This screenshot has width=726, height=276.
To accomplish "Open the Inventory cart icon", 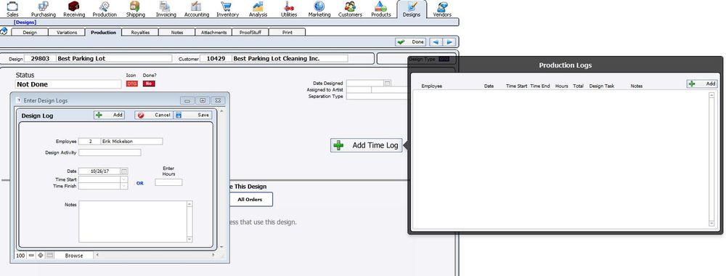I will (x=227, y=7).
